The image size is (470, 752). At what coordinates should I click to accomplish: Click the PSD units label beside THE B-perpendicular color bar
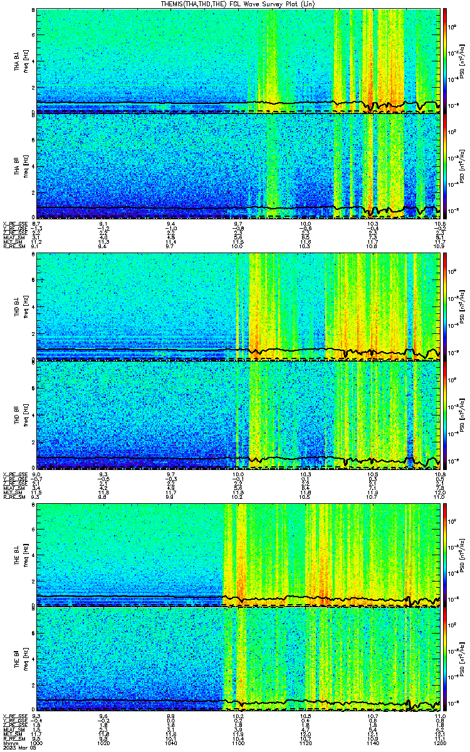tap(462, 555)
